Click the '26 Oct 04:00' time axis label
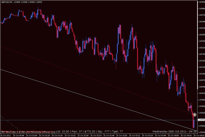 coord(173,136)
